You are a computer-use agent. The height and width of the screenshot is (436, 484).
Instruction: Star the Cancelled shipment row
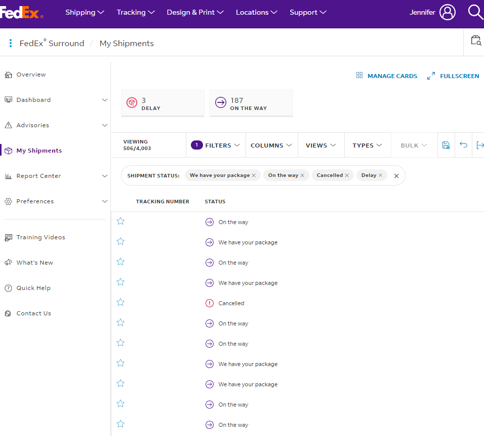[x=120, y=302]
